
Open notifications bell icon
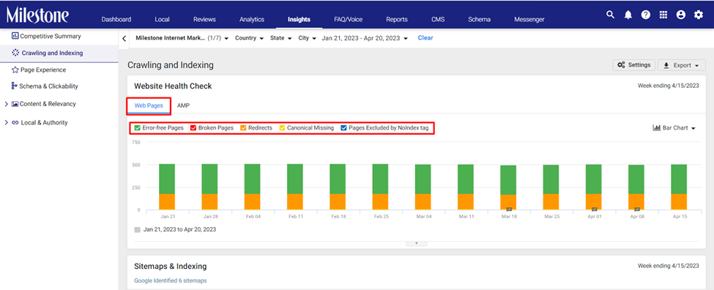(x=628, y=15)
